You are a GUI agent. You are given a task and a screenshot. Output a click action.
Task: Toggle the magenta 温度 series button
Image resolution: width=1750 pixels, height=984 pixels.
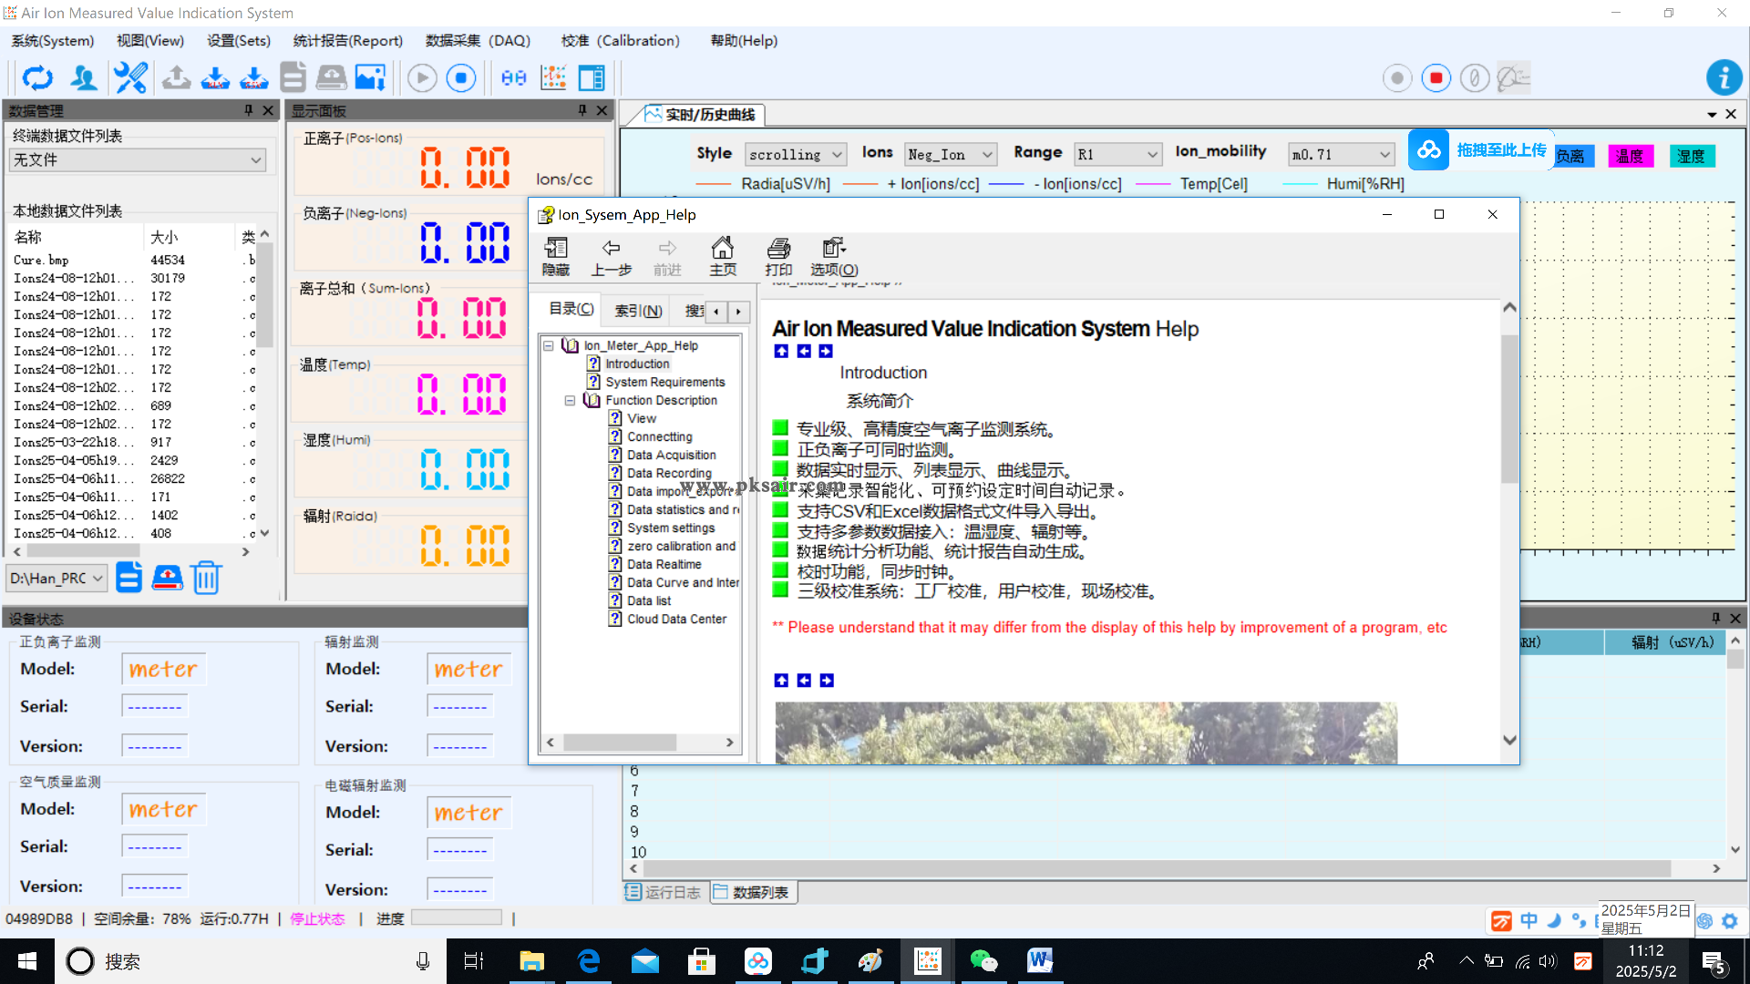[x=1631, y=156]
